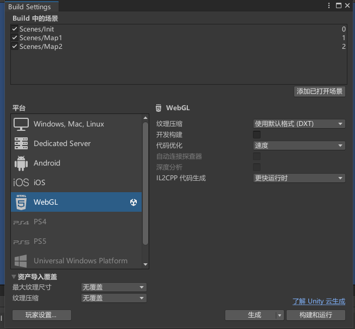This screenshot has height=329, width=355.
Task: Maximize the Build Settings window
Action: 339,5
